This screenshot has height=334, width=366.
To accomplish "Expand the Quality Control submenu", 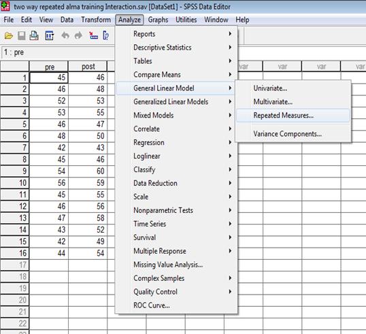I will click(x=177, y=292).
